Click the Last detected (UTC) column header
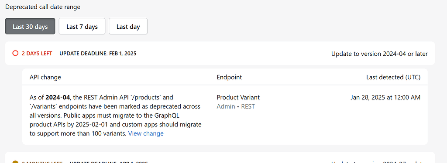 pos(393,77)
